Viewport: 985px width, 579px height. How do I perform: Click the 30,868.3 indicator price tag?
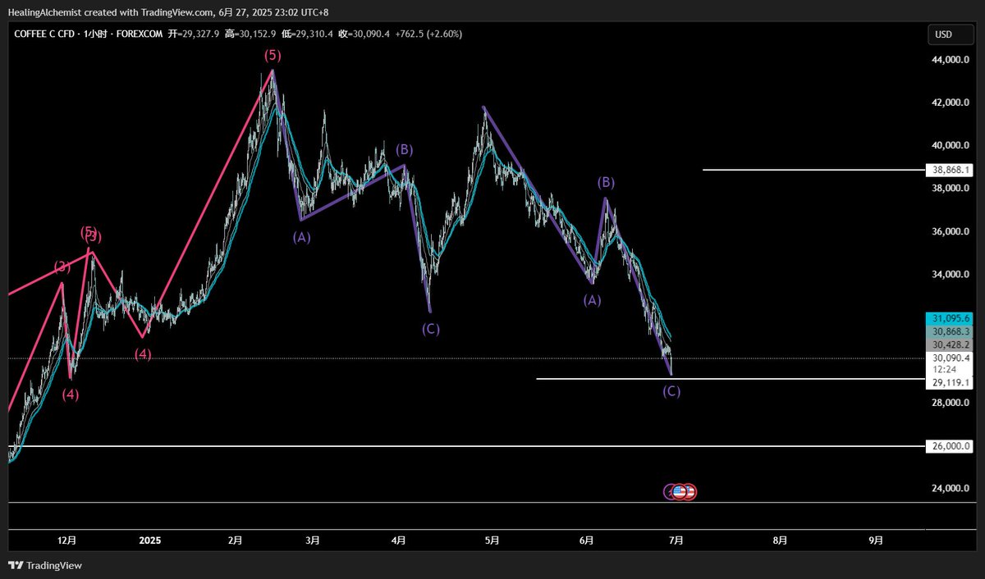(x=951, y=331)
